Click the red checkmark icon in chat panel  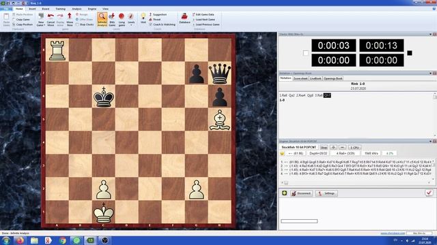coord(429,193)
